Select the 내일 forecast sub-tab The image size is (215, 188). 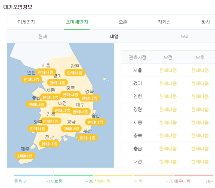[x=114, y=36]
